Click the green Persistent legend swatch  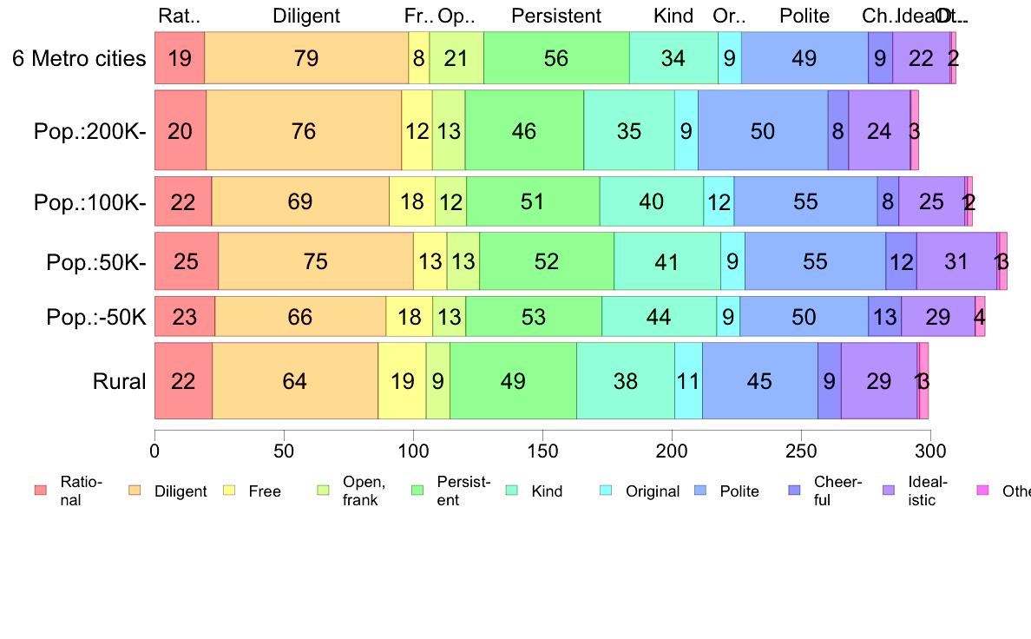coord(417,491)
